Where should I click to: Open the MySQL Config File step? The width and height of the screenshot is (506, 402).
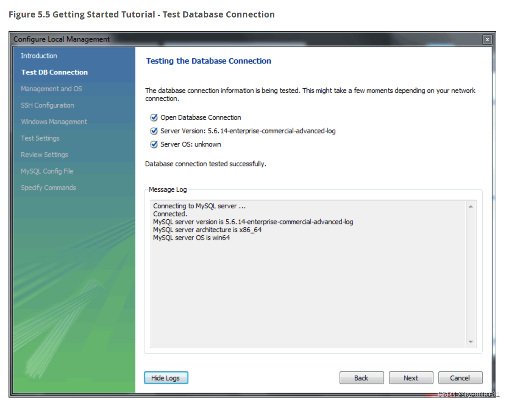[47, 171]
